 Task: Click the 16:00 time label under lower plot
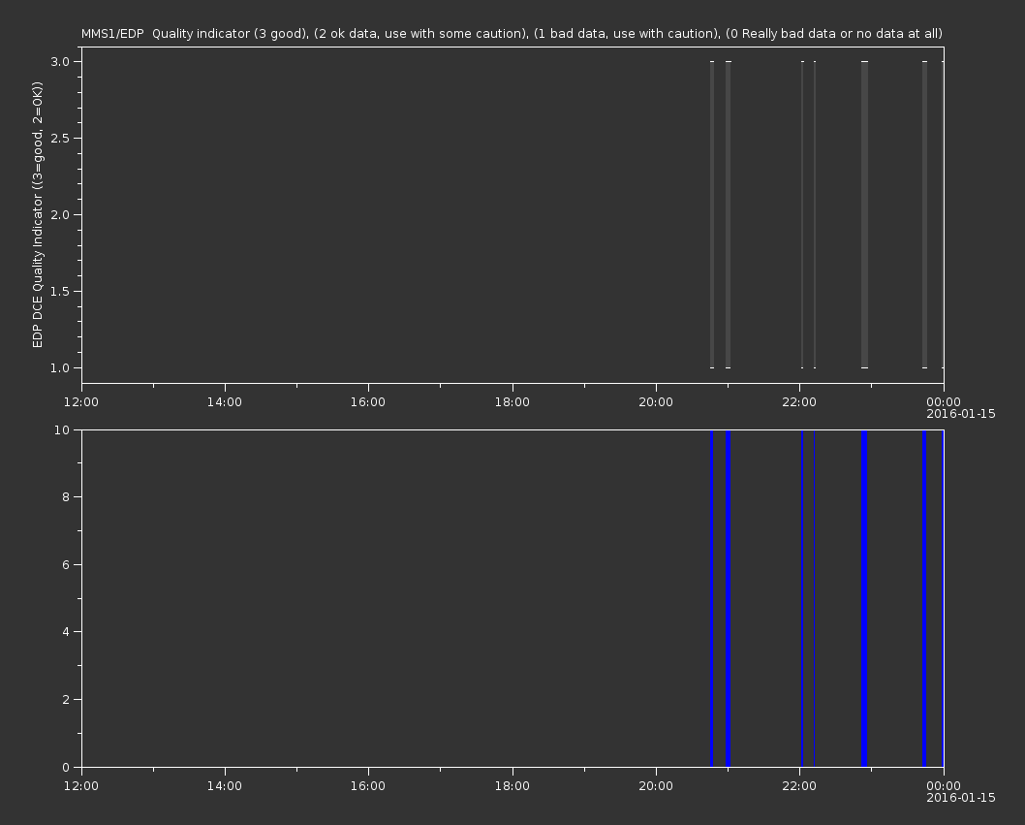(368, 786)
